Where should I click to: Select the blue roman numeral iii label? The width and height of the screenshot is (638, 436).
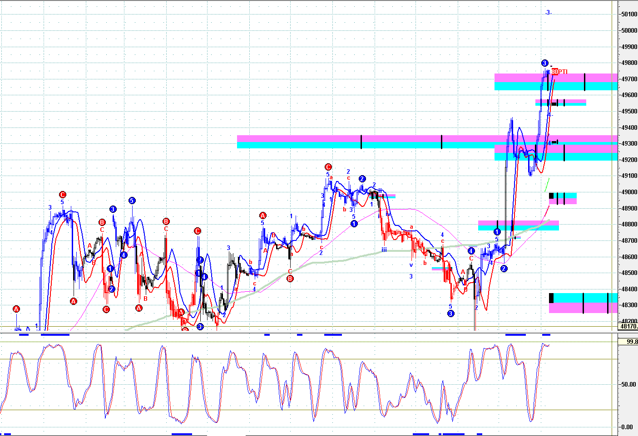(384, 250)
